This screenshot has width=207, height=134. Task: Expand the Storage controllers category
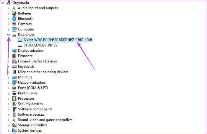pos(8,125)
